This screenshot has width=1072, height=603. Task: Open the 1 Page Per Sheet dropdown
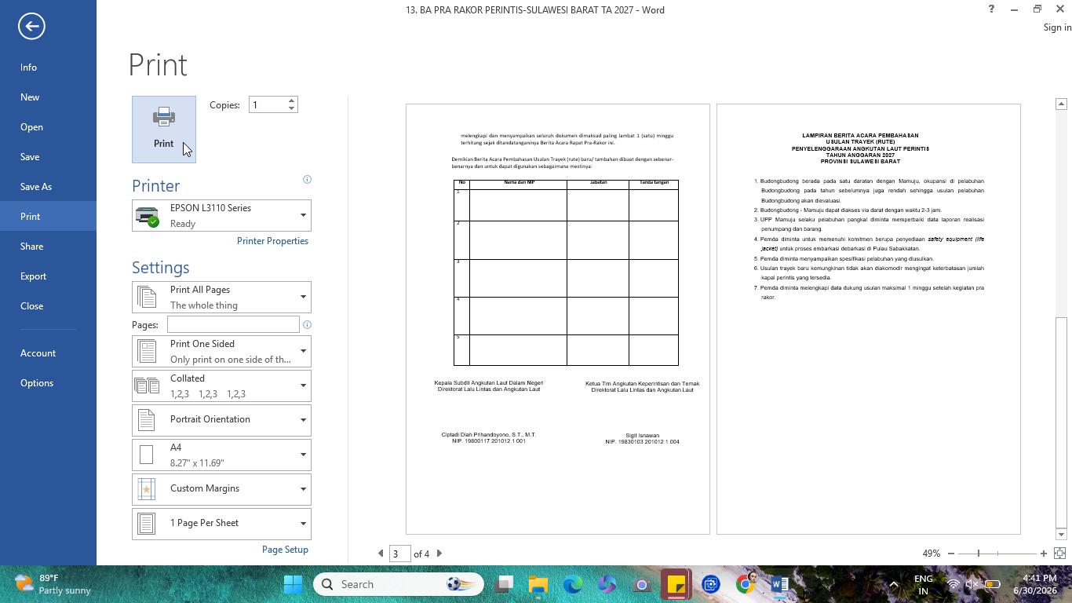[x=221, y=524]
